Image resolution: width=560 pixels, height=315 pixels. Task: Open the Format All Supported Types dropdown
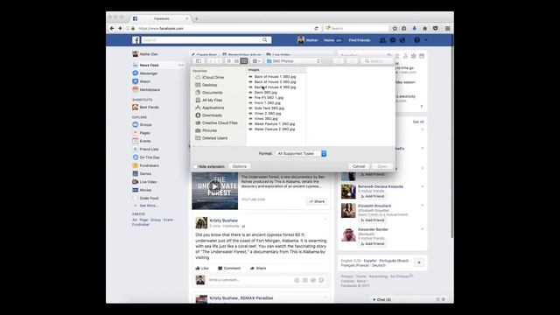[x=301, y=154]
